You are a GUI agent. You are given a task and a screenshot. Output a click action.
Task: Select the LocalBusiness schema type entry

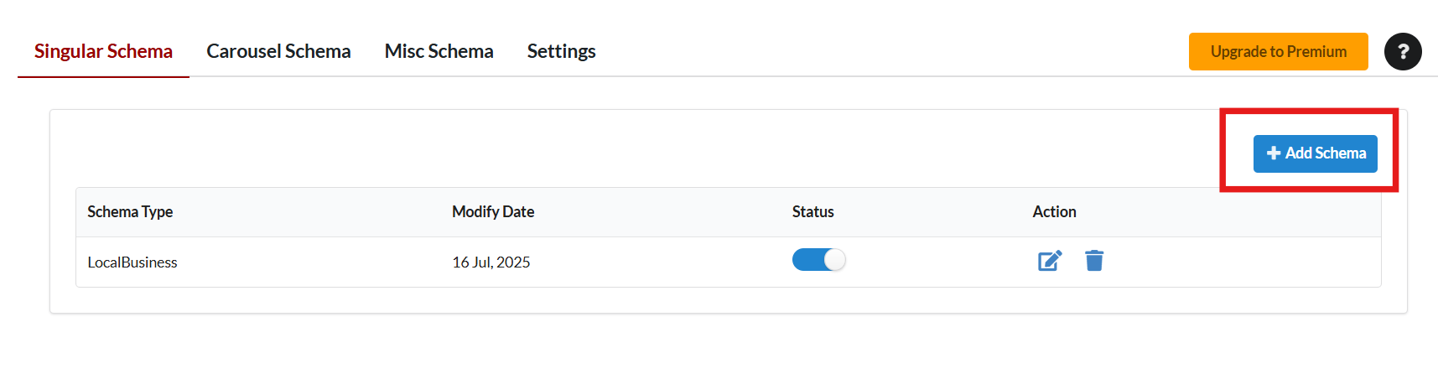tap(132, 262)
